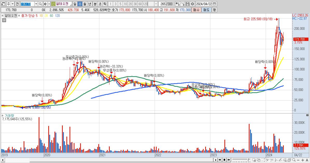Viewport: 310px width, 163px height.
Task: Toggle 종가 단순 moving average checkbox
Action: 19,16
